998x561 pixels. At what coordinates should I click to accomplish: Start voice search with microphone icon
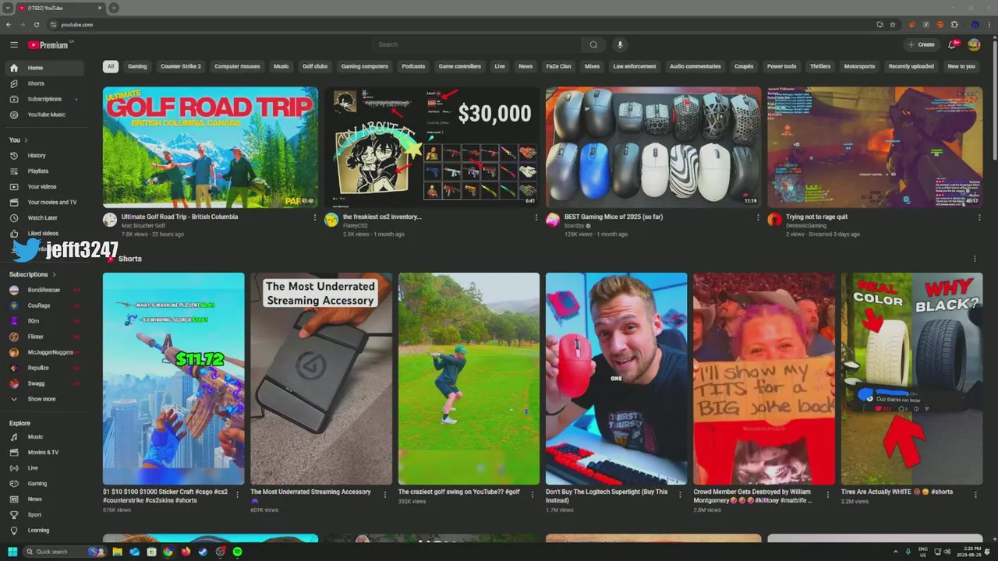pyautogui.click(x=620, y=45)
